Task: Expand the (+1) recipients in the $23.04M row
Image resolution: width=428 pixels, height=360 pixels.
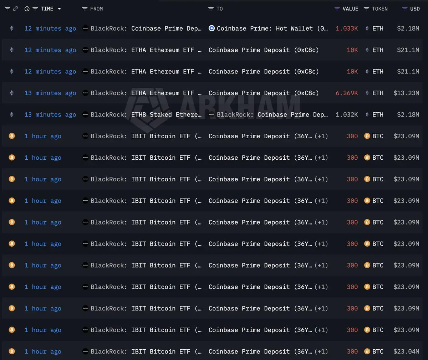Action: 321,351
